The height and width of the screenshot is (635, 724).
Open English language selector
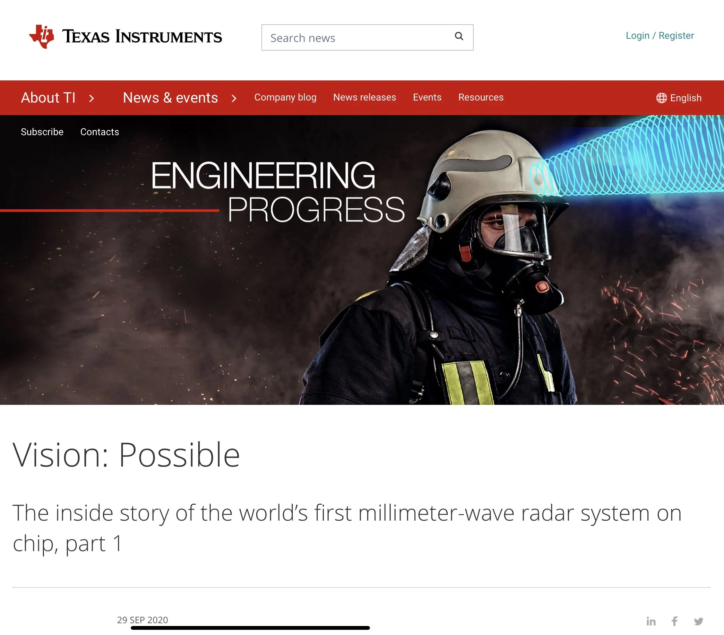point(686,98)
